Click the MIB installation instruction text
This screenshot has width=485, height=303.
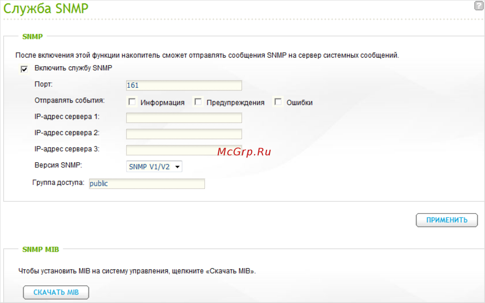137,271
